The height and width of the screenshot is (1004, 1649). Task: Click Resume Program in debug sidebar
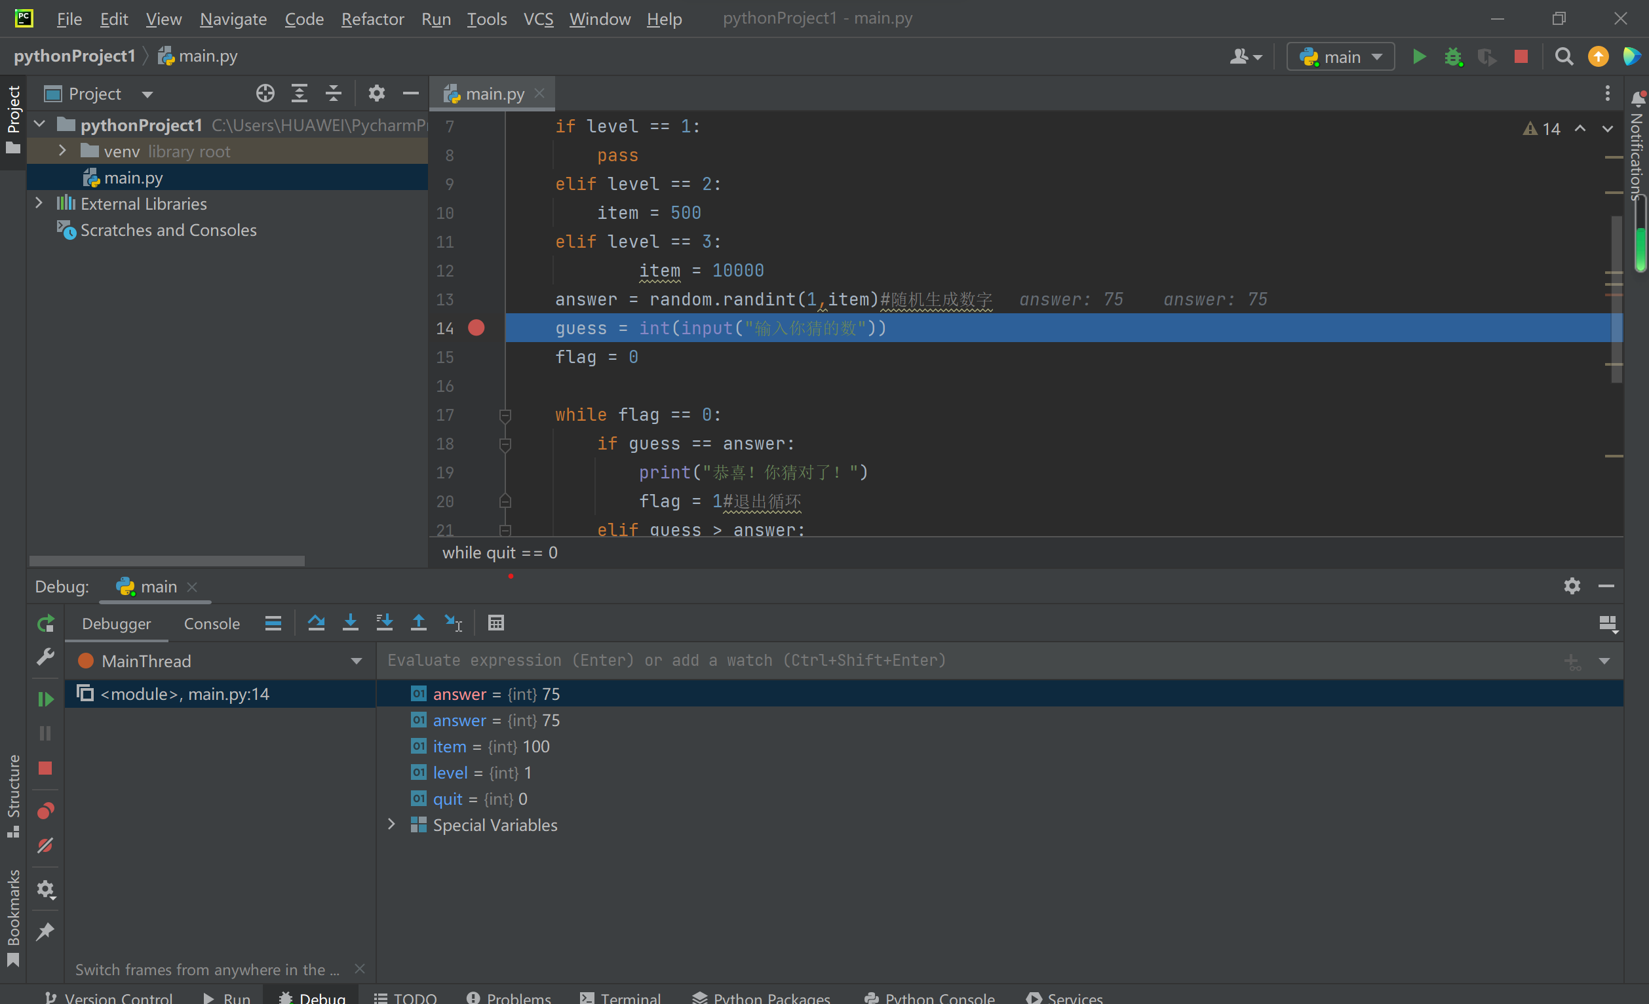45,699
